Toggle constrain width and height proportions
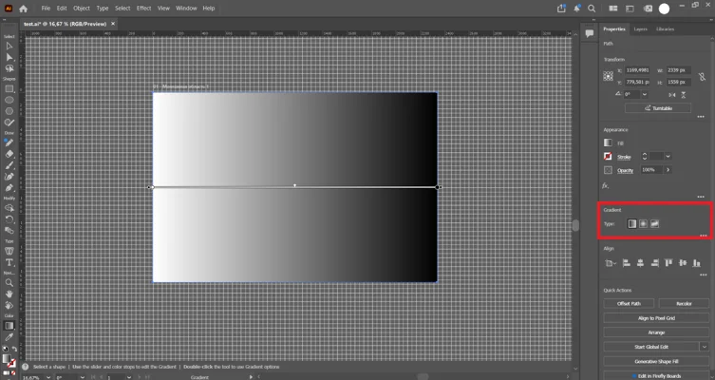715x380 pixels. tap(703, 77)
